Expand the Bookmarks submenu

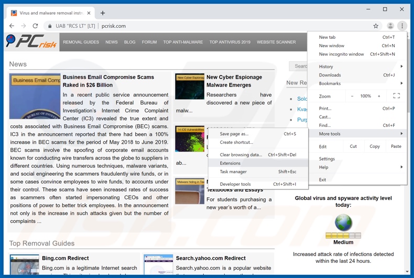tap(357, 83)
